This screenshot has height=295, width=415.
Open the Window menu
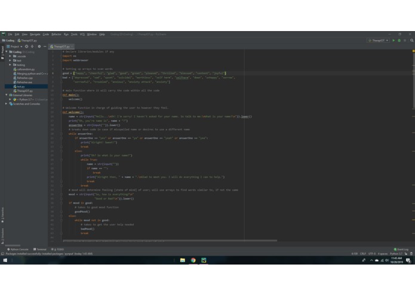(x=92, y=35)
